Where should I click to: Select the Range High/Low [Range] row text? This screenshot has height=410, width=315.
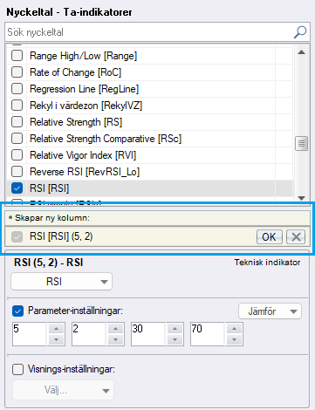point(83,56)
